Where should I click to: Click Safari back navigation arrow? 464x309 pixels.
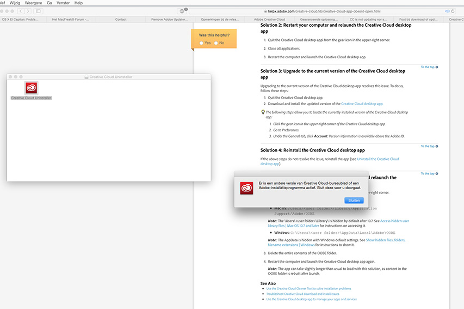point(21,11)
